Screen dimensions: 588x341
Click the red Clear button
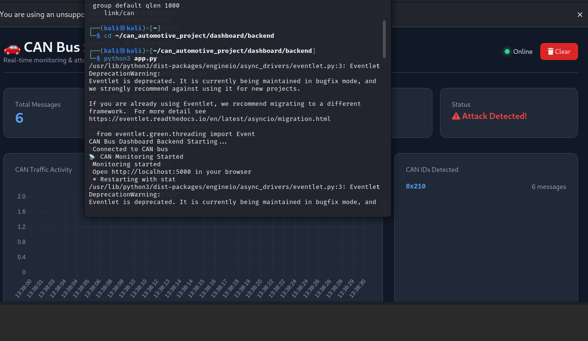[559, 51]
